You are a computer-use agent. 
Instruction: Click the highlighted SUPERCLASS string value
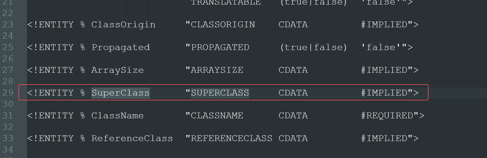pyautogui.click(x=220, y=93)
